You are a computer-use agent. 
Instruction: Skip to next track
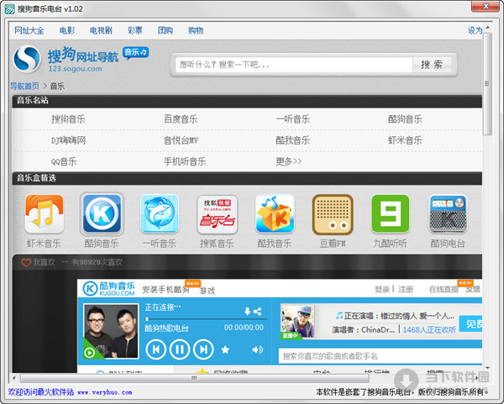point(203,349)
